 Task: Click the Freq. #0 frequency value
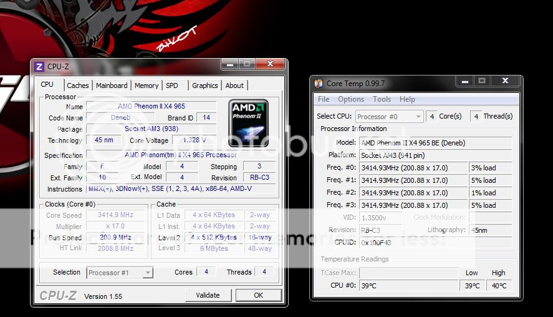[x=413, y=168]
